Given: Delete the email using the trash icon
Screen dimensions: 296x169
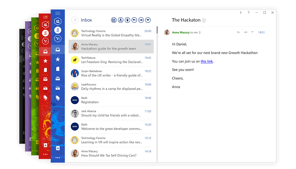Looking at the screenshot, I should pos(127,20).
